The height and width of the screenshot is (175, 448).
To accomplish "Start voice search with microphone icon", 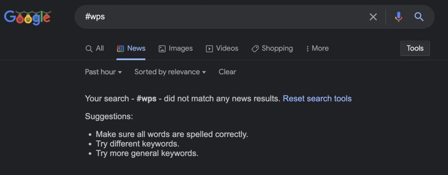I will coord(399,17).
